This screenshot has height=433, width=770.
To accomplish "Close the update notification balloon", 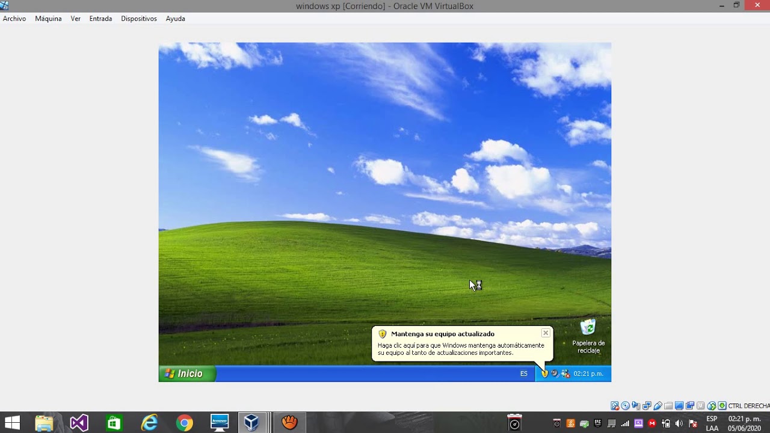I will 546,333.
